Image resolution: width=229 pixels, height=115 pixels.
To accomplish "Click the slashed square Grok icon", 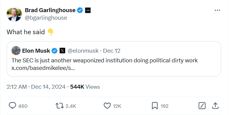I will pos(202,106).
